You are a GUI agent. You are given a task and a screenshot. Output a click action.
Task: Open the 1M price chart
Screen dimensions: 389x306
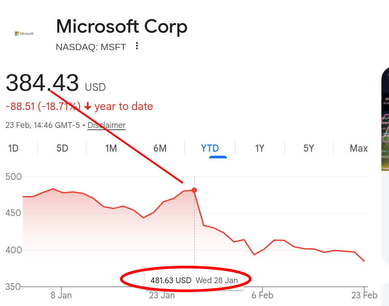click(x=111, y=148)
